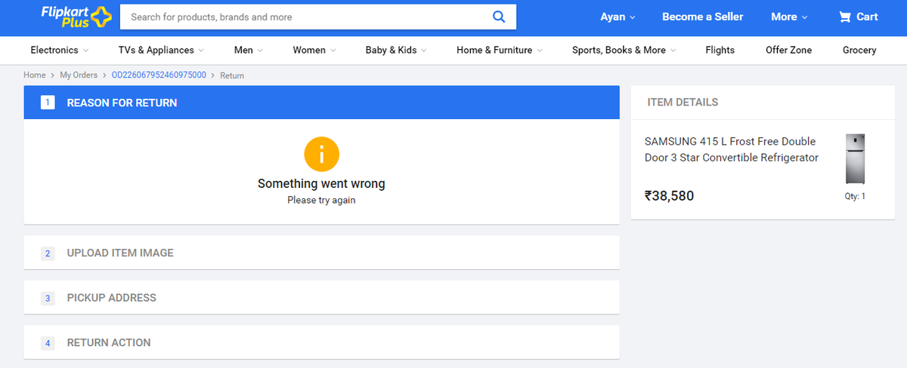Open the Cart page
This screenshot has width=907, height=368.
(x=859, y=17)
